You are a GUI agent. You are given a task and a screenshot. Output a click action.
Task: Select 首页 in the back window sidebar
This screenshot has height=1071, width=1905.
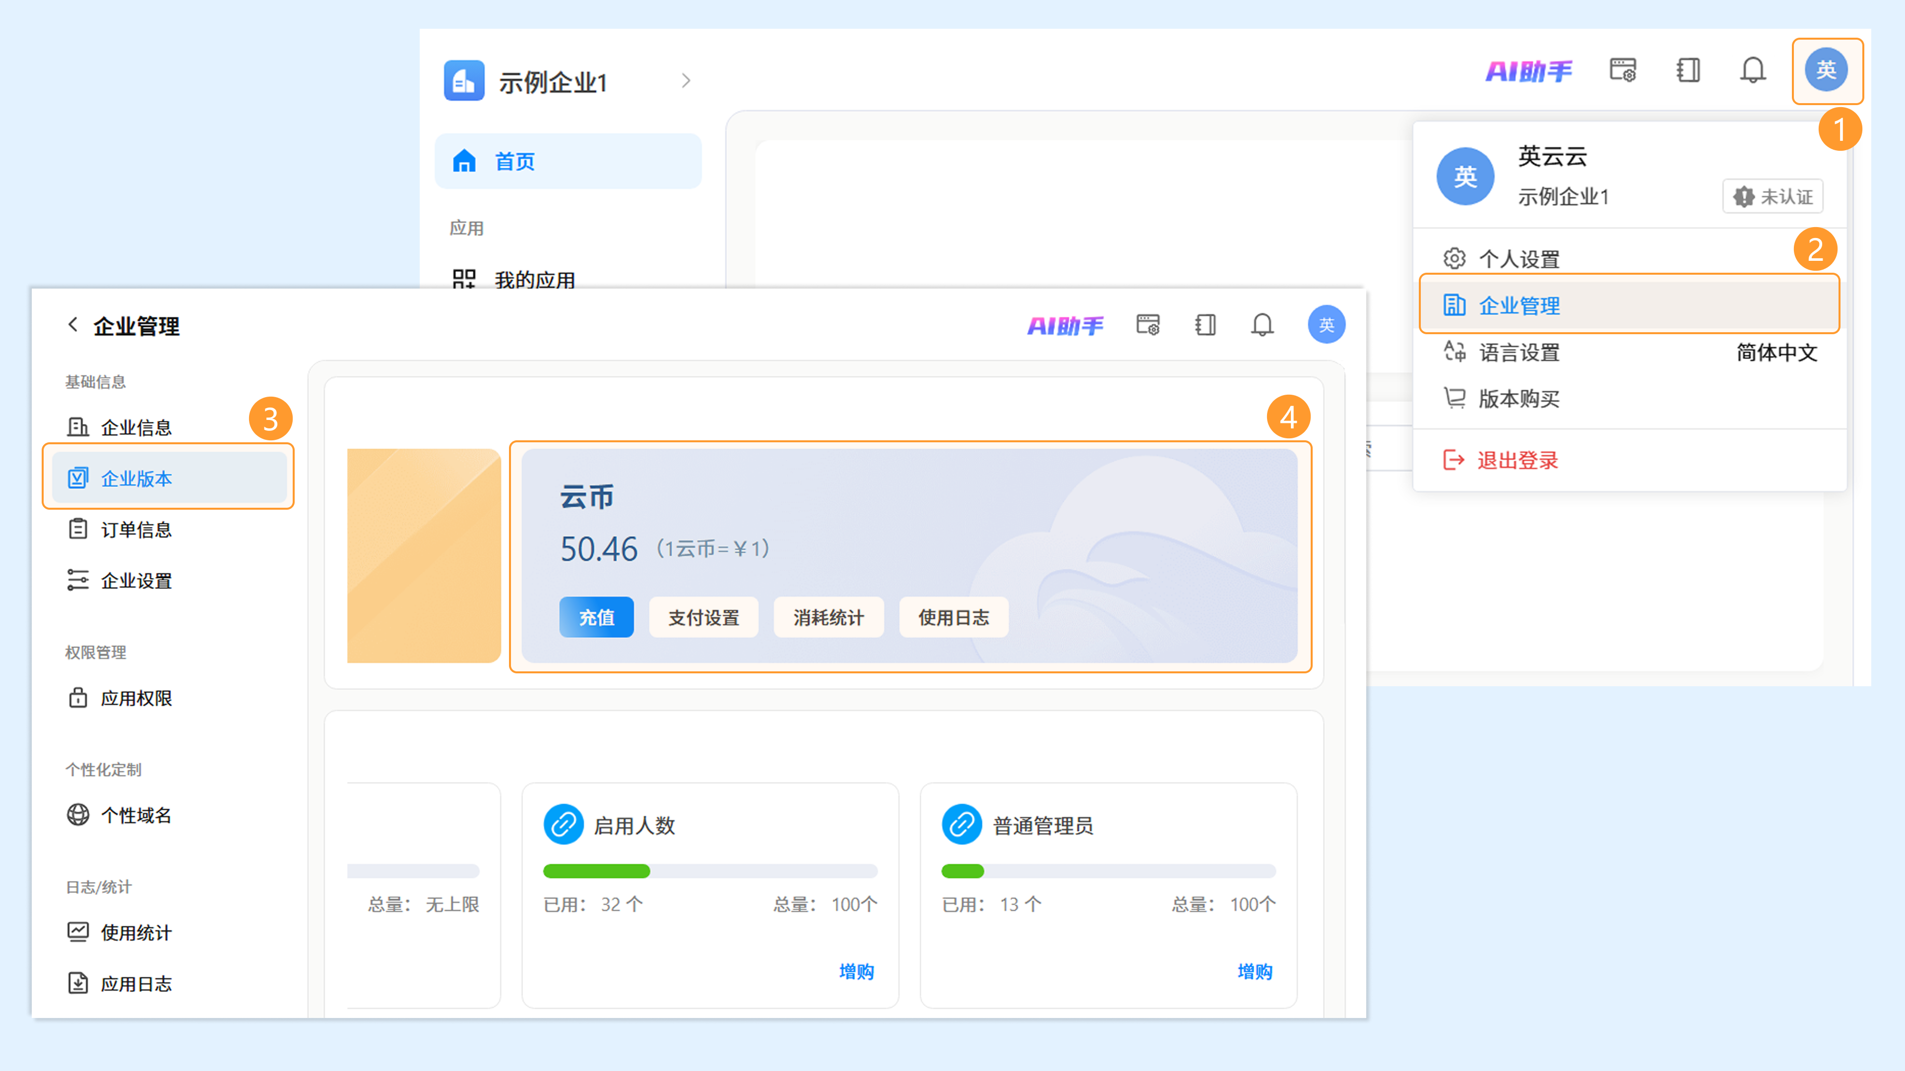pos(568,161)
